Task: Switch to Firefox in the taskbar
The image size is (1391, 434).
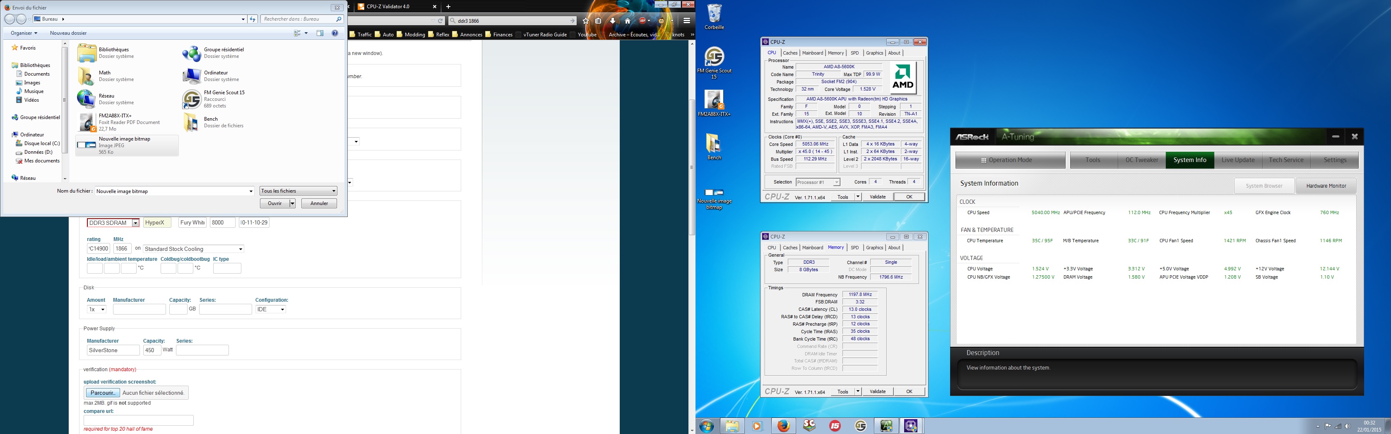Action: coord(784,426)
